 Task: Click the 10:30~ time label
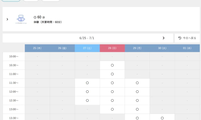click(x=14, y=65)
